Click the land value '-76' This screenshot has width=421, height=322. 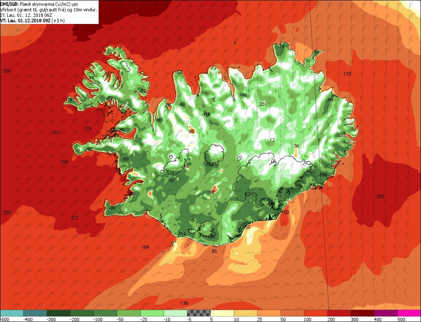[243, 95]
